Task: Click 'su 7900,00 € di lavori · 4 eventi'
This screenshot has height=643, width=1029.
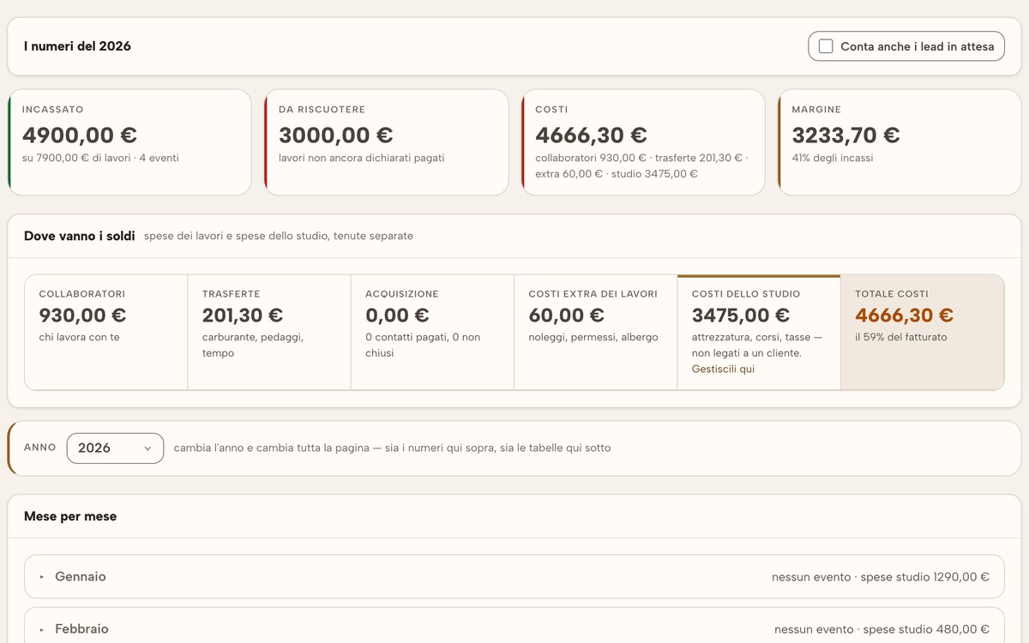Action: point(100,158)
